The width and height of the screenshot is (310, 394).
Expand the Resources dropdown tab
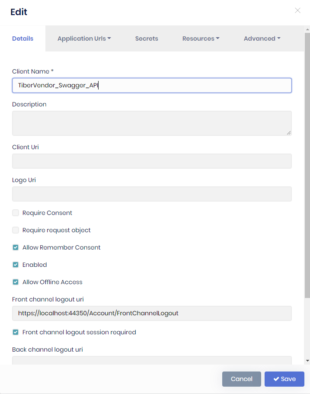click(x=201, y=38)
